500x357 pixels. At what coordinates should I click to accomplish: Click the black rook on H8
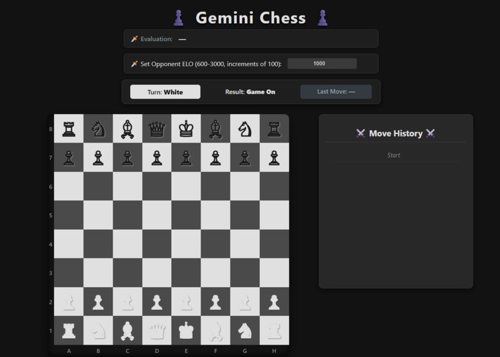[274, 129]
